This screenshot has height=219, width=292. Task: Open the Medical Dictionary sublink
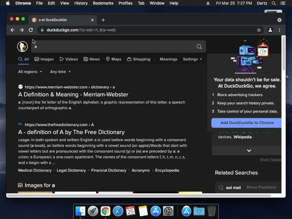[35, 171]
